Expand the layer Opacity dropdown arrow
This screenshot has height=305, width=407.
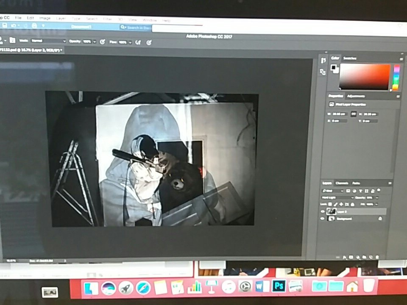pyautogui.click(x=377, y=198)
